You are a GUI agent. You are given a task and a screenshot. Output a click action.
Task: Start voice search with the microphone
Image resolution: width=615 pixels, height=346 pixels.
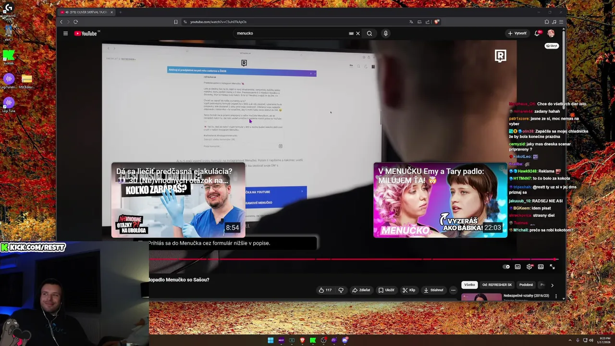pyautogui.click(x=385, y=33)
